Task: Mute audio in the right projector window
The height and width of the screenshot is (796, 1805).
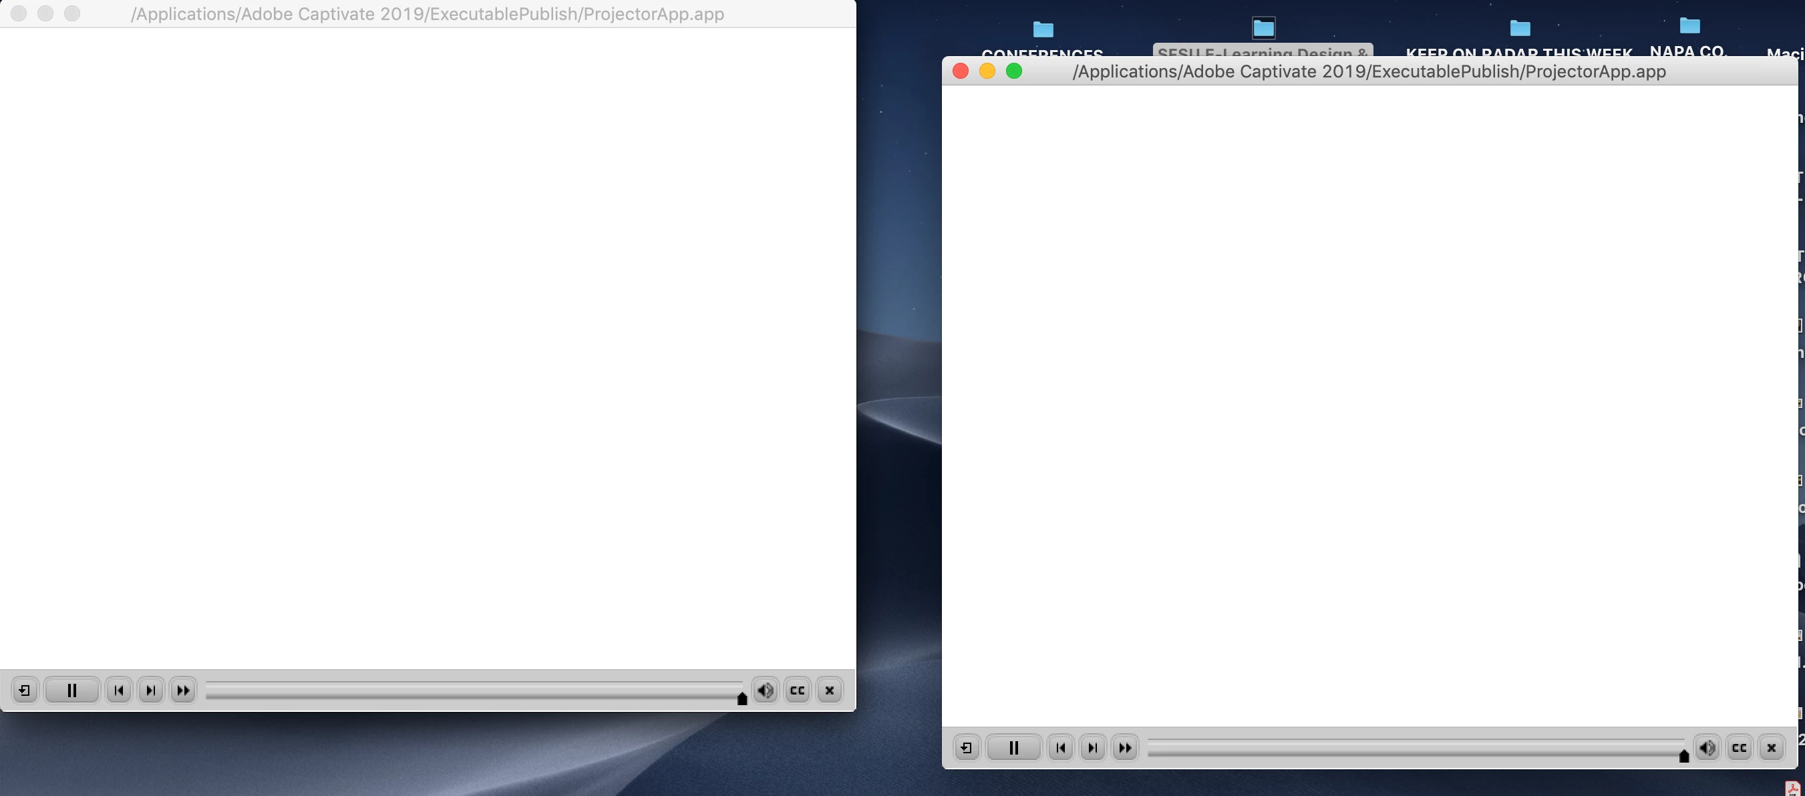Action: [x=1707, y=749]
